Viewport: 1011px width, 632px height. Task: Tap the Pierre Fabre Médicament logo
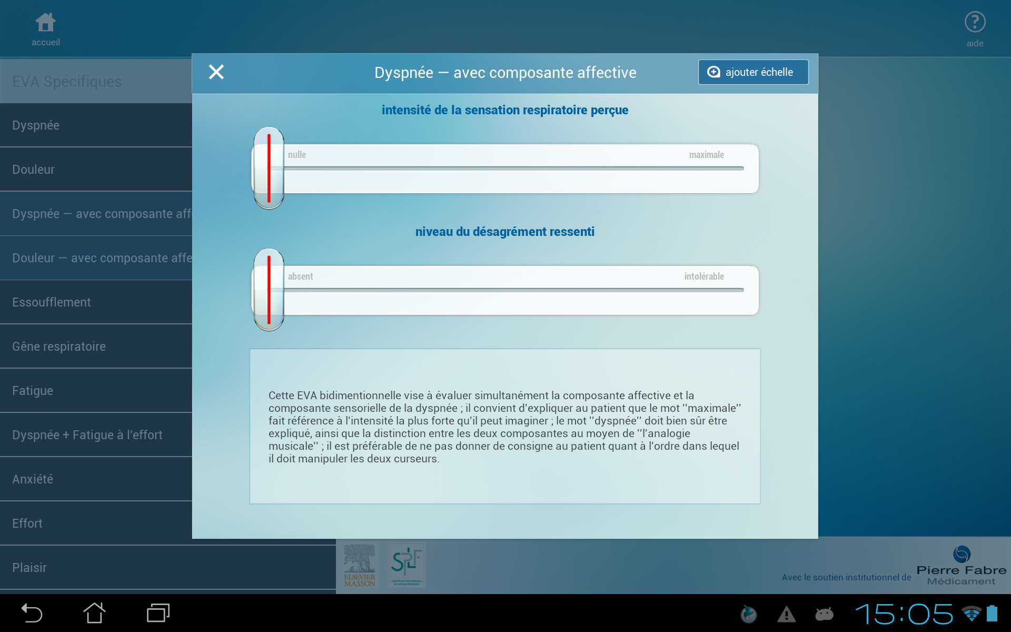click(x=962, y=566)
